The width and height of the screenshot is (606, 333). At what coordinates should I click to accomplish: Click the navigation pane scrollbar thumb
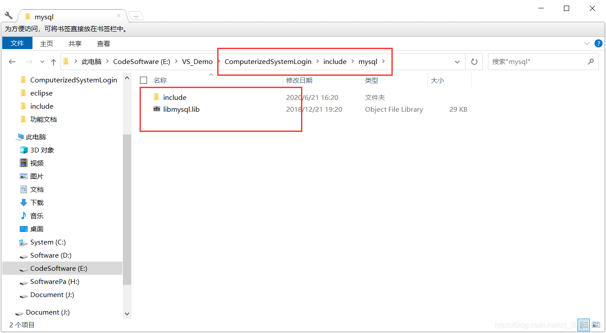coord(127,209)
